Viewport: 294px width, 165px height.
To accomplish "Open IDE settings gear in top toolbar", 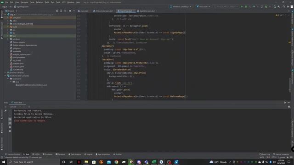I will point(288,6).
